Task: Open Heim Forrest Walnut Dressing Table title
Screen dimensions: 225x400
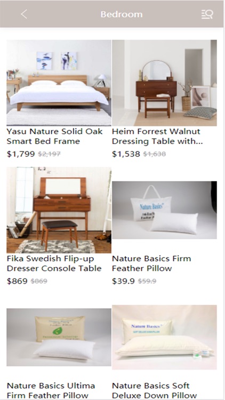Action: tap(157, 136)
